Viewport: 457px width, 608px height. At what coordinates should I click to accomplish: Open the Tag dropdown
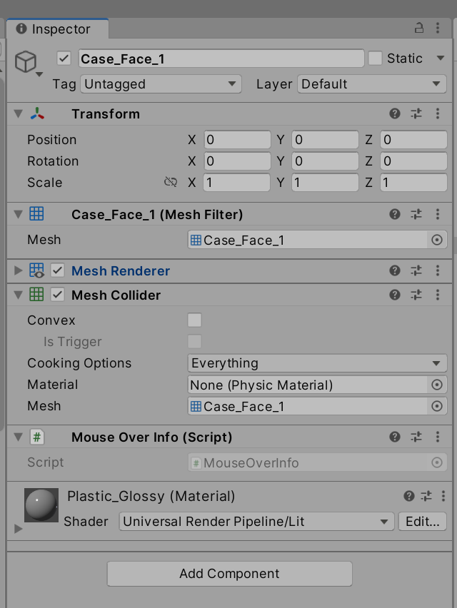161,83
